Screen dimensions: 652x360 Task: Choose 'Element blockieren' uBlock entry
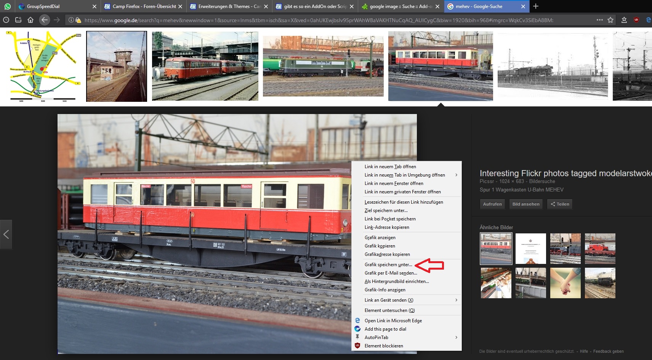pos(407,346)
